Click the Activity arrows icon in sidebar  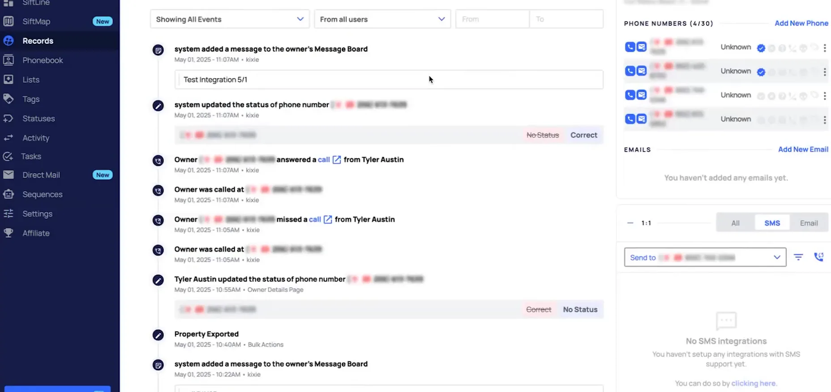click(x=8, y=138)
